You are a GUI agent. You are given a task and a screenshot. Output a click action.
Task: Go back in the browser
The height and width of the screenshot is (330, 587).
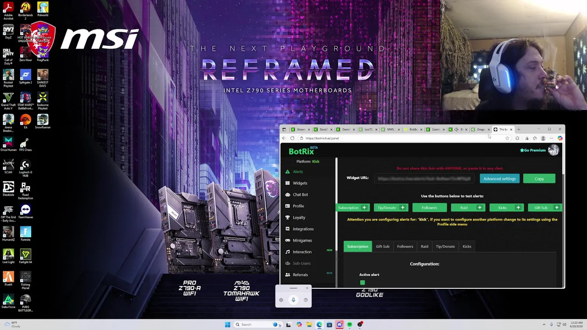(x=284, y=138)
